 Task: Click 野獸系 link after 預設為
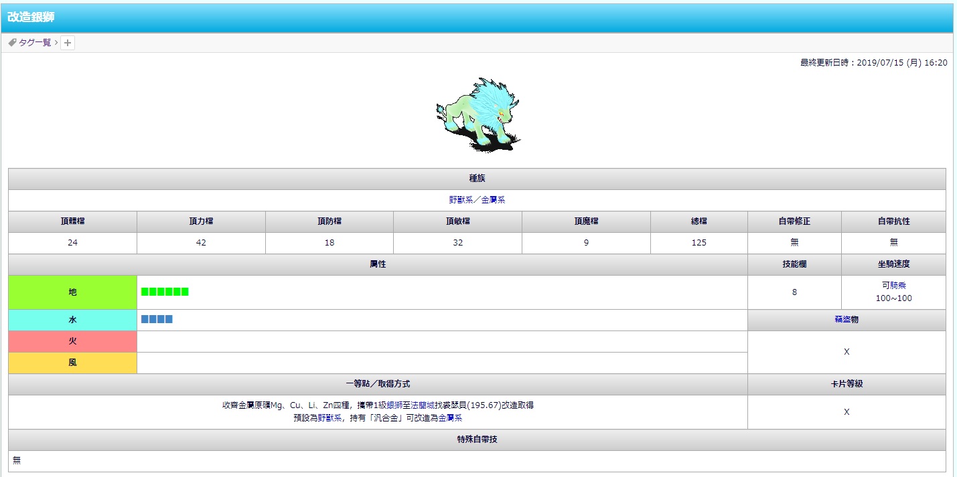click(x=330, y=418)
